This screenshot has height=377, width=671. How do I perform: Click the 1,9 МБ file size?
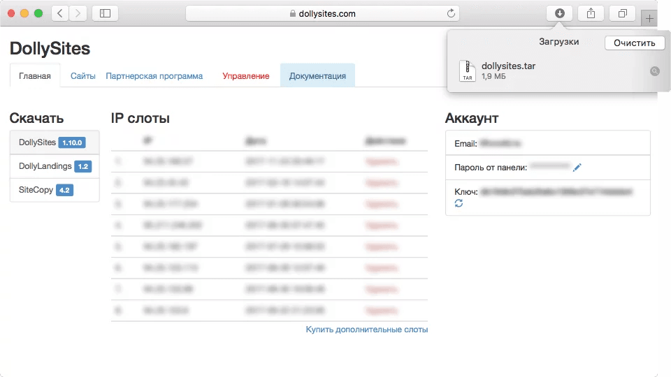(493, 77)
